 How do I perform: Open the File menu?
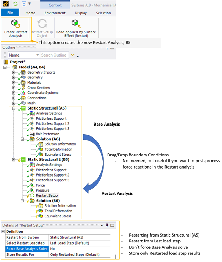tap(10, 13)
